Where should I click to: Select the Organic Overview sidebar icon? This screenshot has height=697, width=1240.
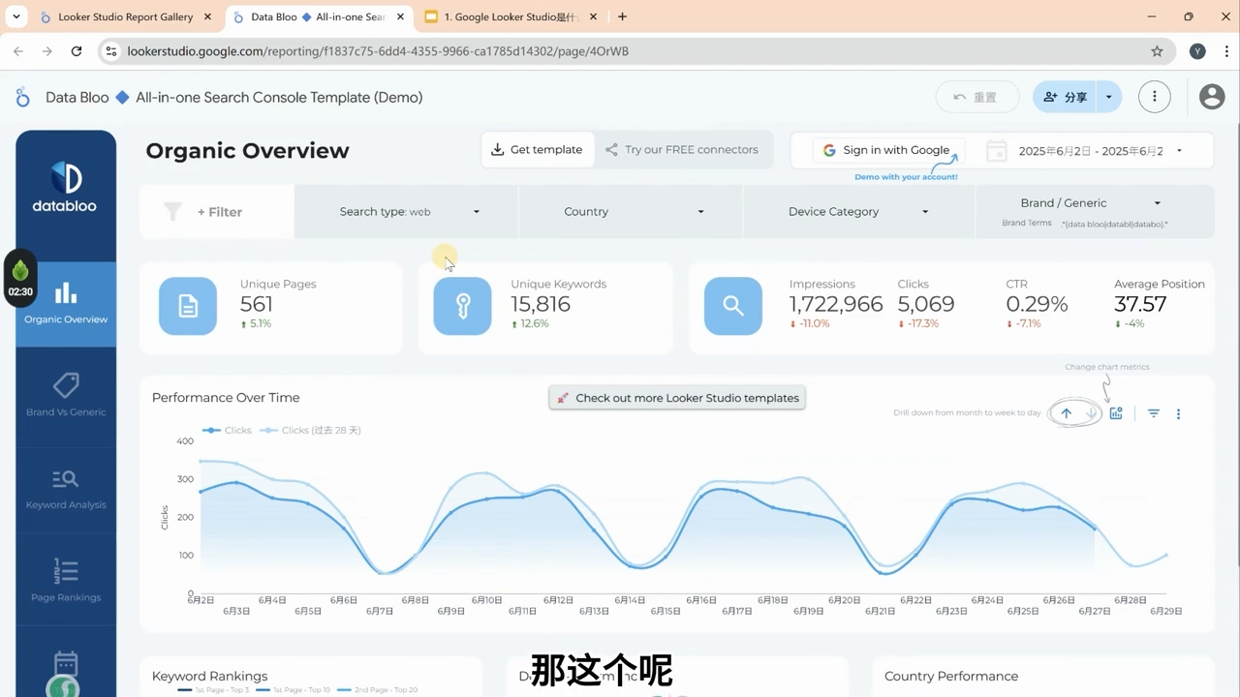(x=65, y=300)
